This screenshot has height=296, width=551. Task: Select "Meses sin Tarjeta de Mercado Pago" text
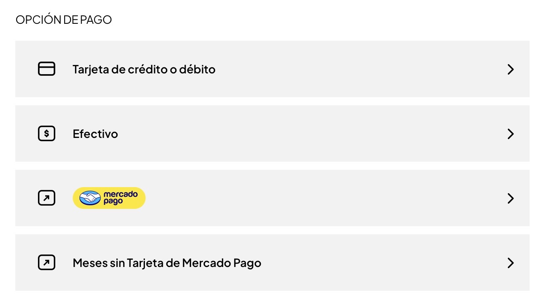(167, 263)
